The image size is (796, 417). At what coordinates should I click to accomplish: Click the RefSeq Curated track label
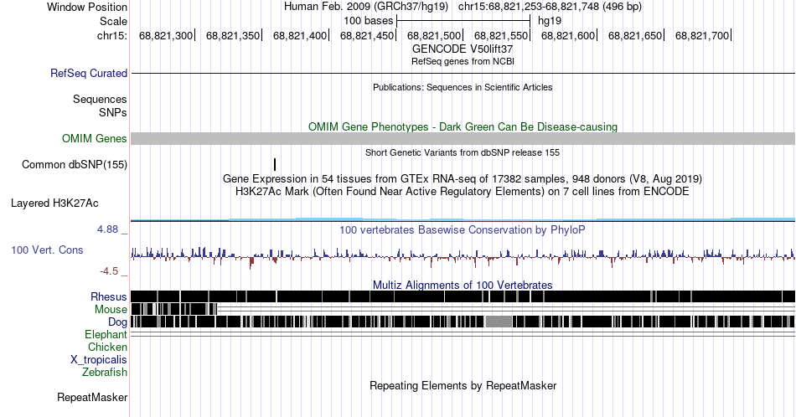point(89,73)
